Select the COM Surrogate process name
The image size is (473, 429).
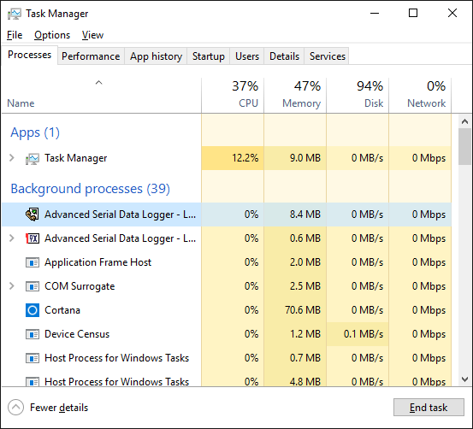pos(80,286)
